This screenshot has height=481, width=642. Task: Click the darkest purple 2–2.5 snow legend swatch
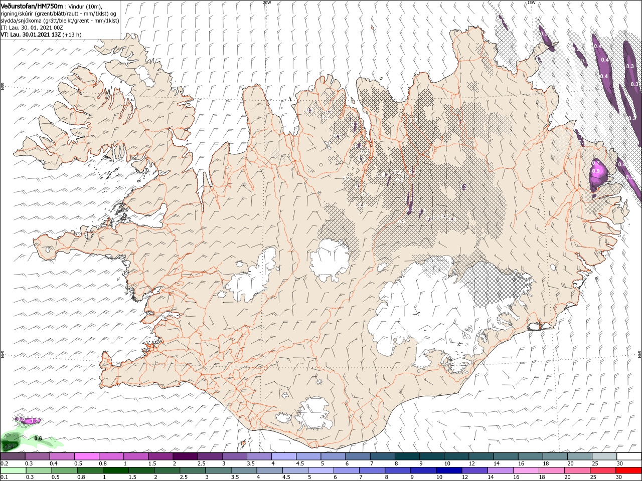click(185, 456)
